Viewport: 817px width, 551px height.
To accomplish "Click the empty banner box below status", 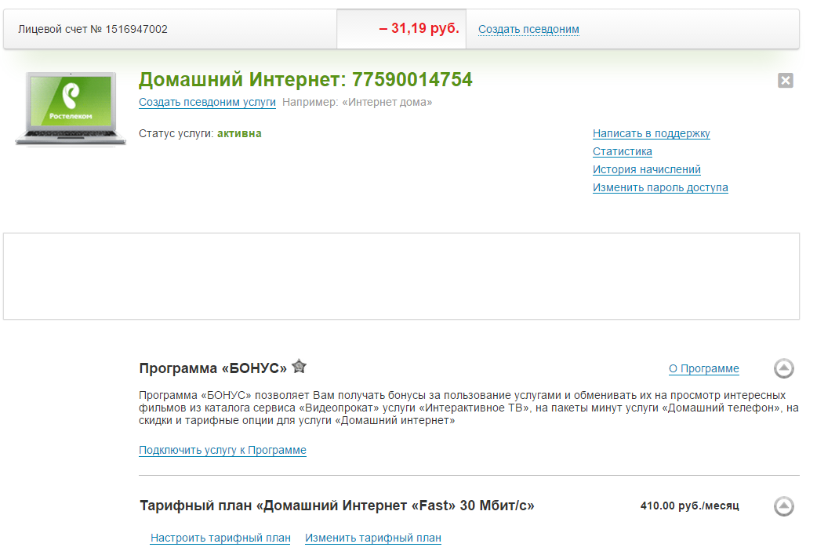I will (x=401, y=276).
